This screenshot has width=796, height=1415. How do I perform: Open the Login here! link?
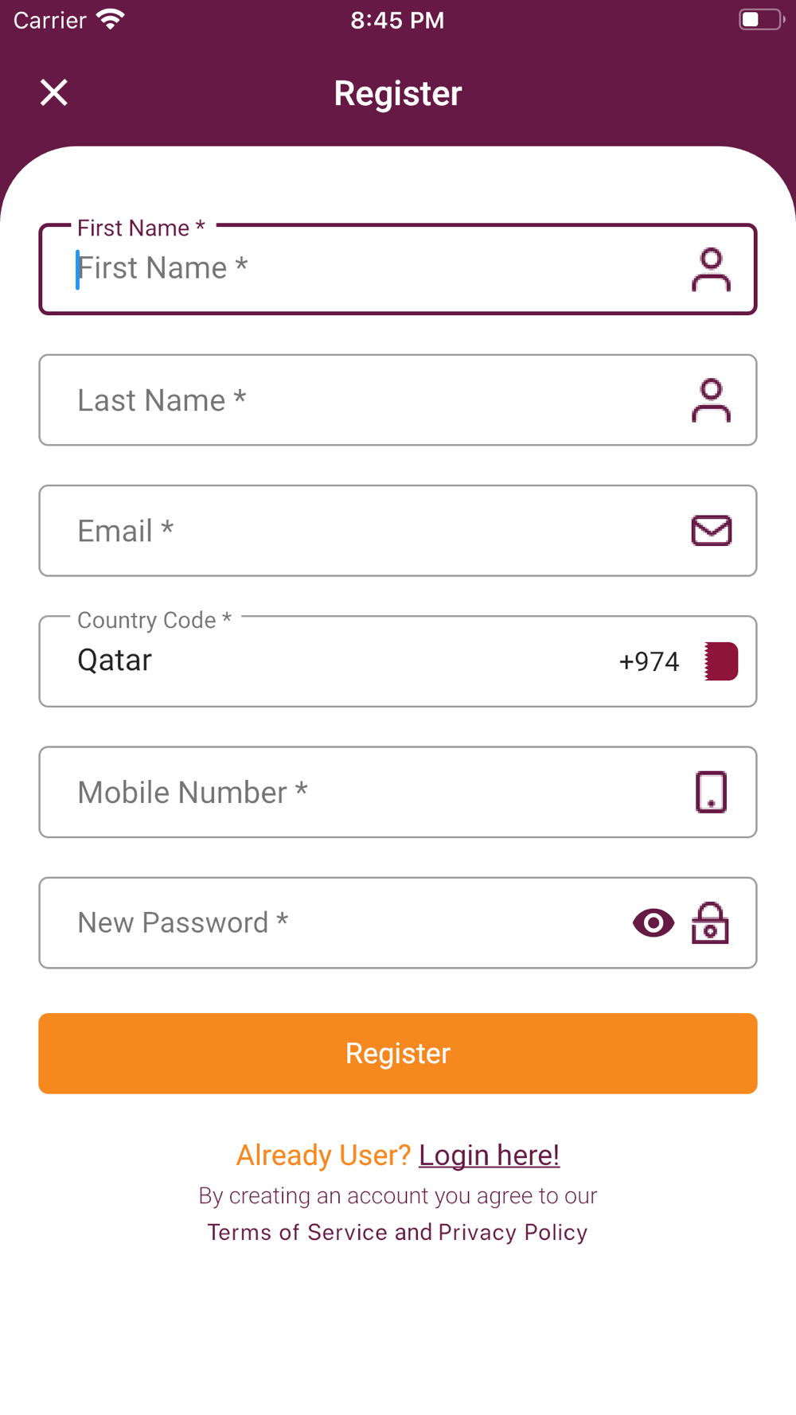[489, 1155]
